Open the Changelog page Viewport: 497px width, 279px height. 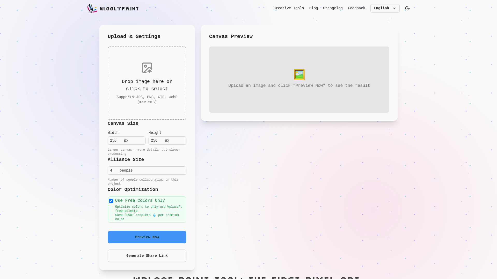pos(333,8)
